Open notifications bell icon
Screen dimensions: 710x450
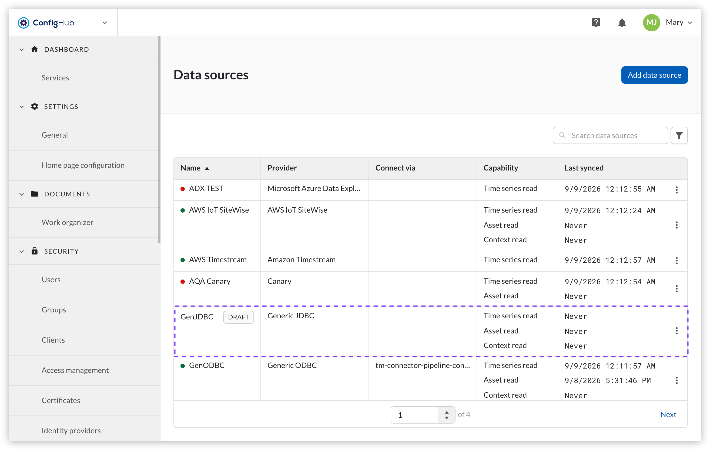point(622,23)
